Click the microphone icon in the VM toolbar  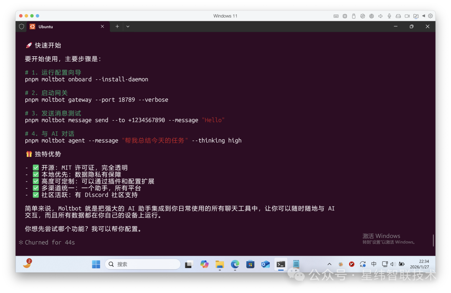click(x=389, y=16)
